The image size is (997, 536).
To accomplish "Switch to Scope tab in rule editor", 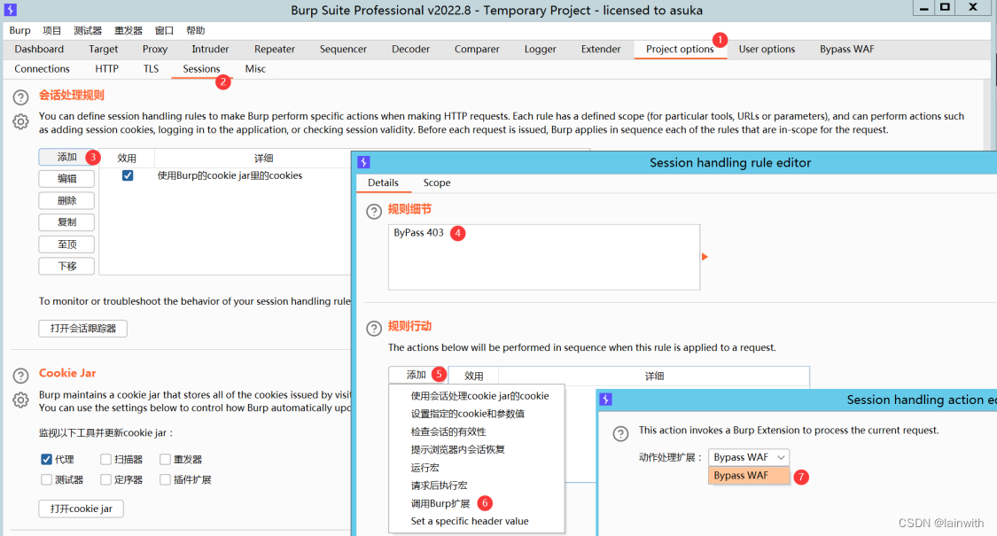I will coord(437,183).
